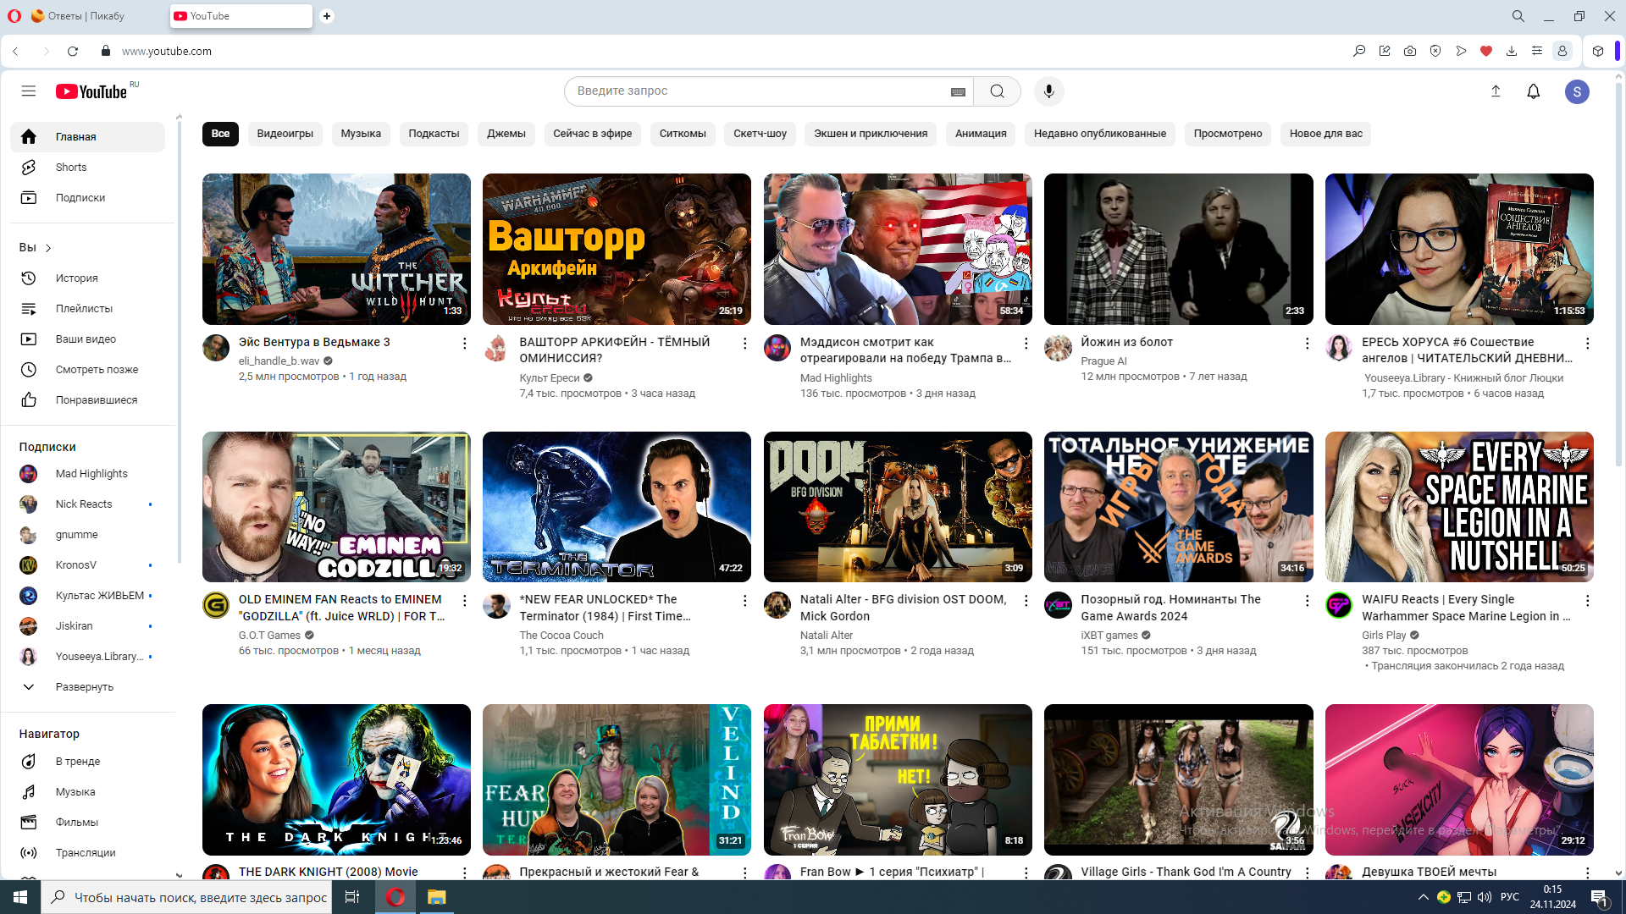Open the Mad Highlights subscription channel

[x=91, y=474]
